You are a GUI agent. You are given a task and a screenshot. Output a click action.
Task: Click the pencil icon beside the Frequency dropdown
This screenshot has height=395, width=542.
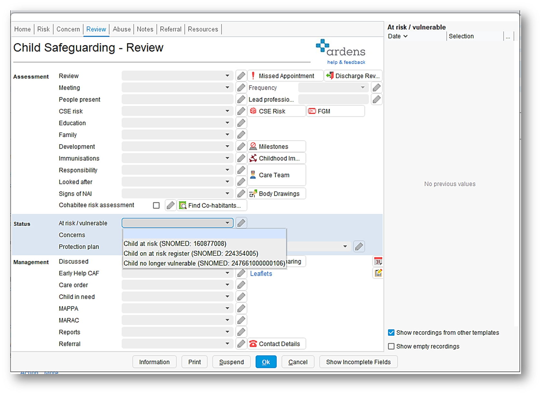click(x=377, y=88)
